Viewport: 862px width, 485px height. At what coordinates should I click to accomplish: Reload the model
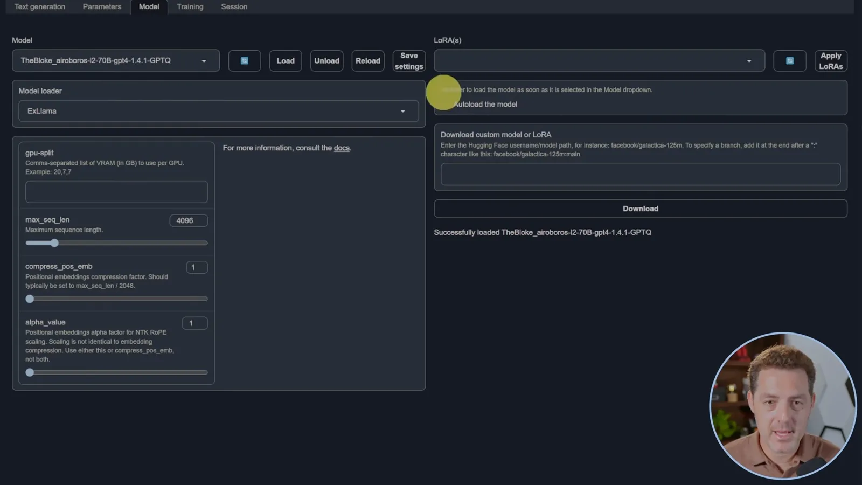coord(368,61)
